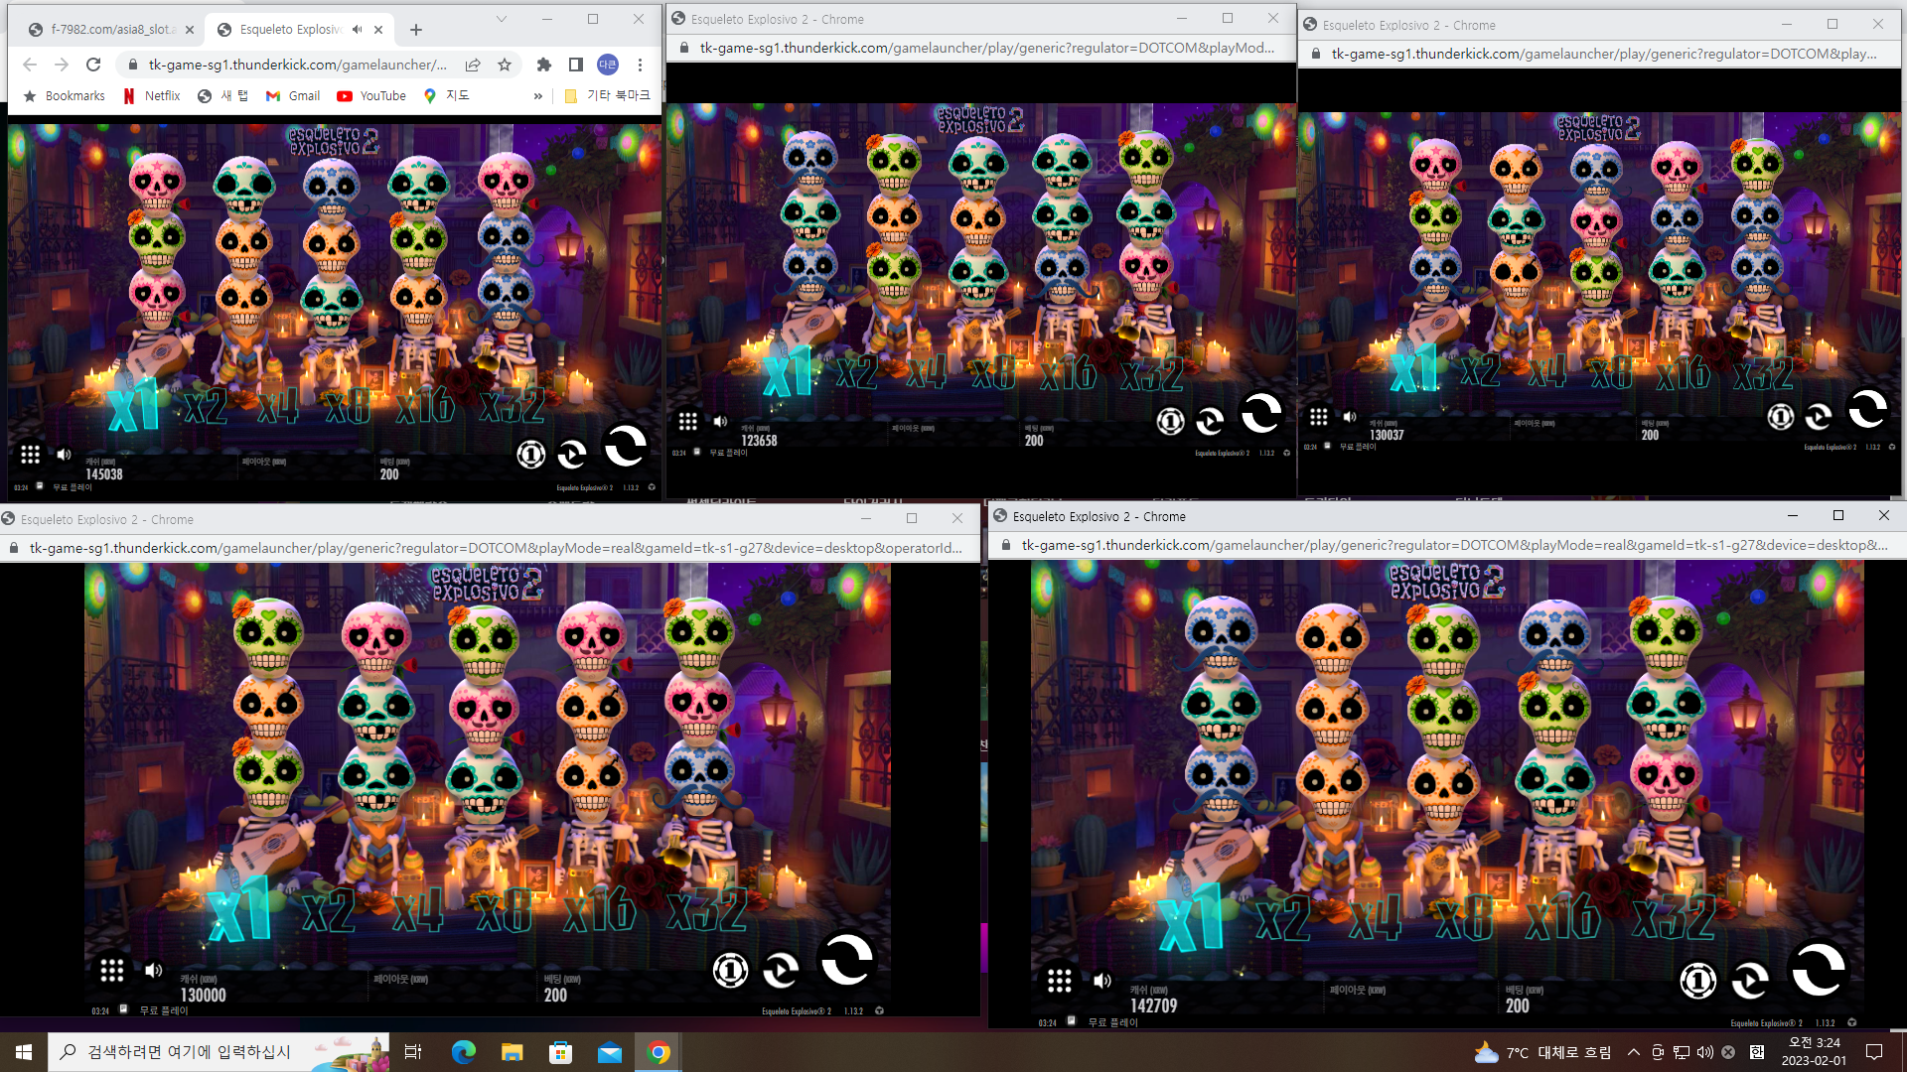Open autoplay in 145038 balance game
This screenshot has width=1907, height=1072.
click(x=572, y=455)
